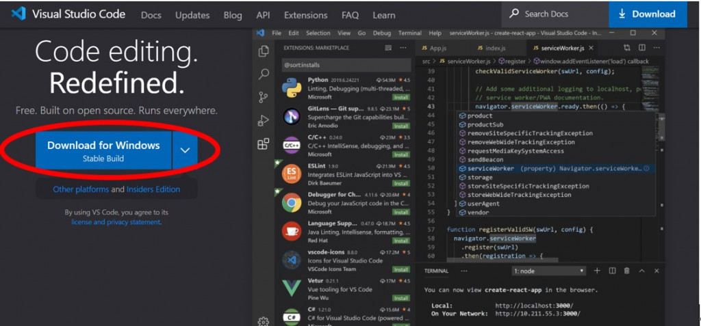701x326 pixels.
Task: Clear extensions search results list icon
Action: click(x=388, y=48)
